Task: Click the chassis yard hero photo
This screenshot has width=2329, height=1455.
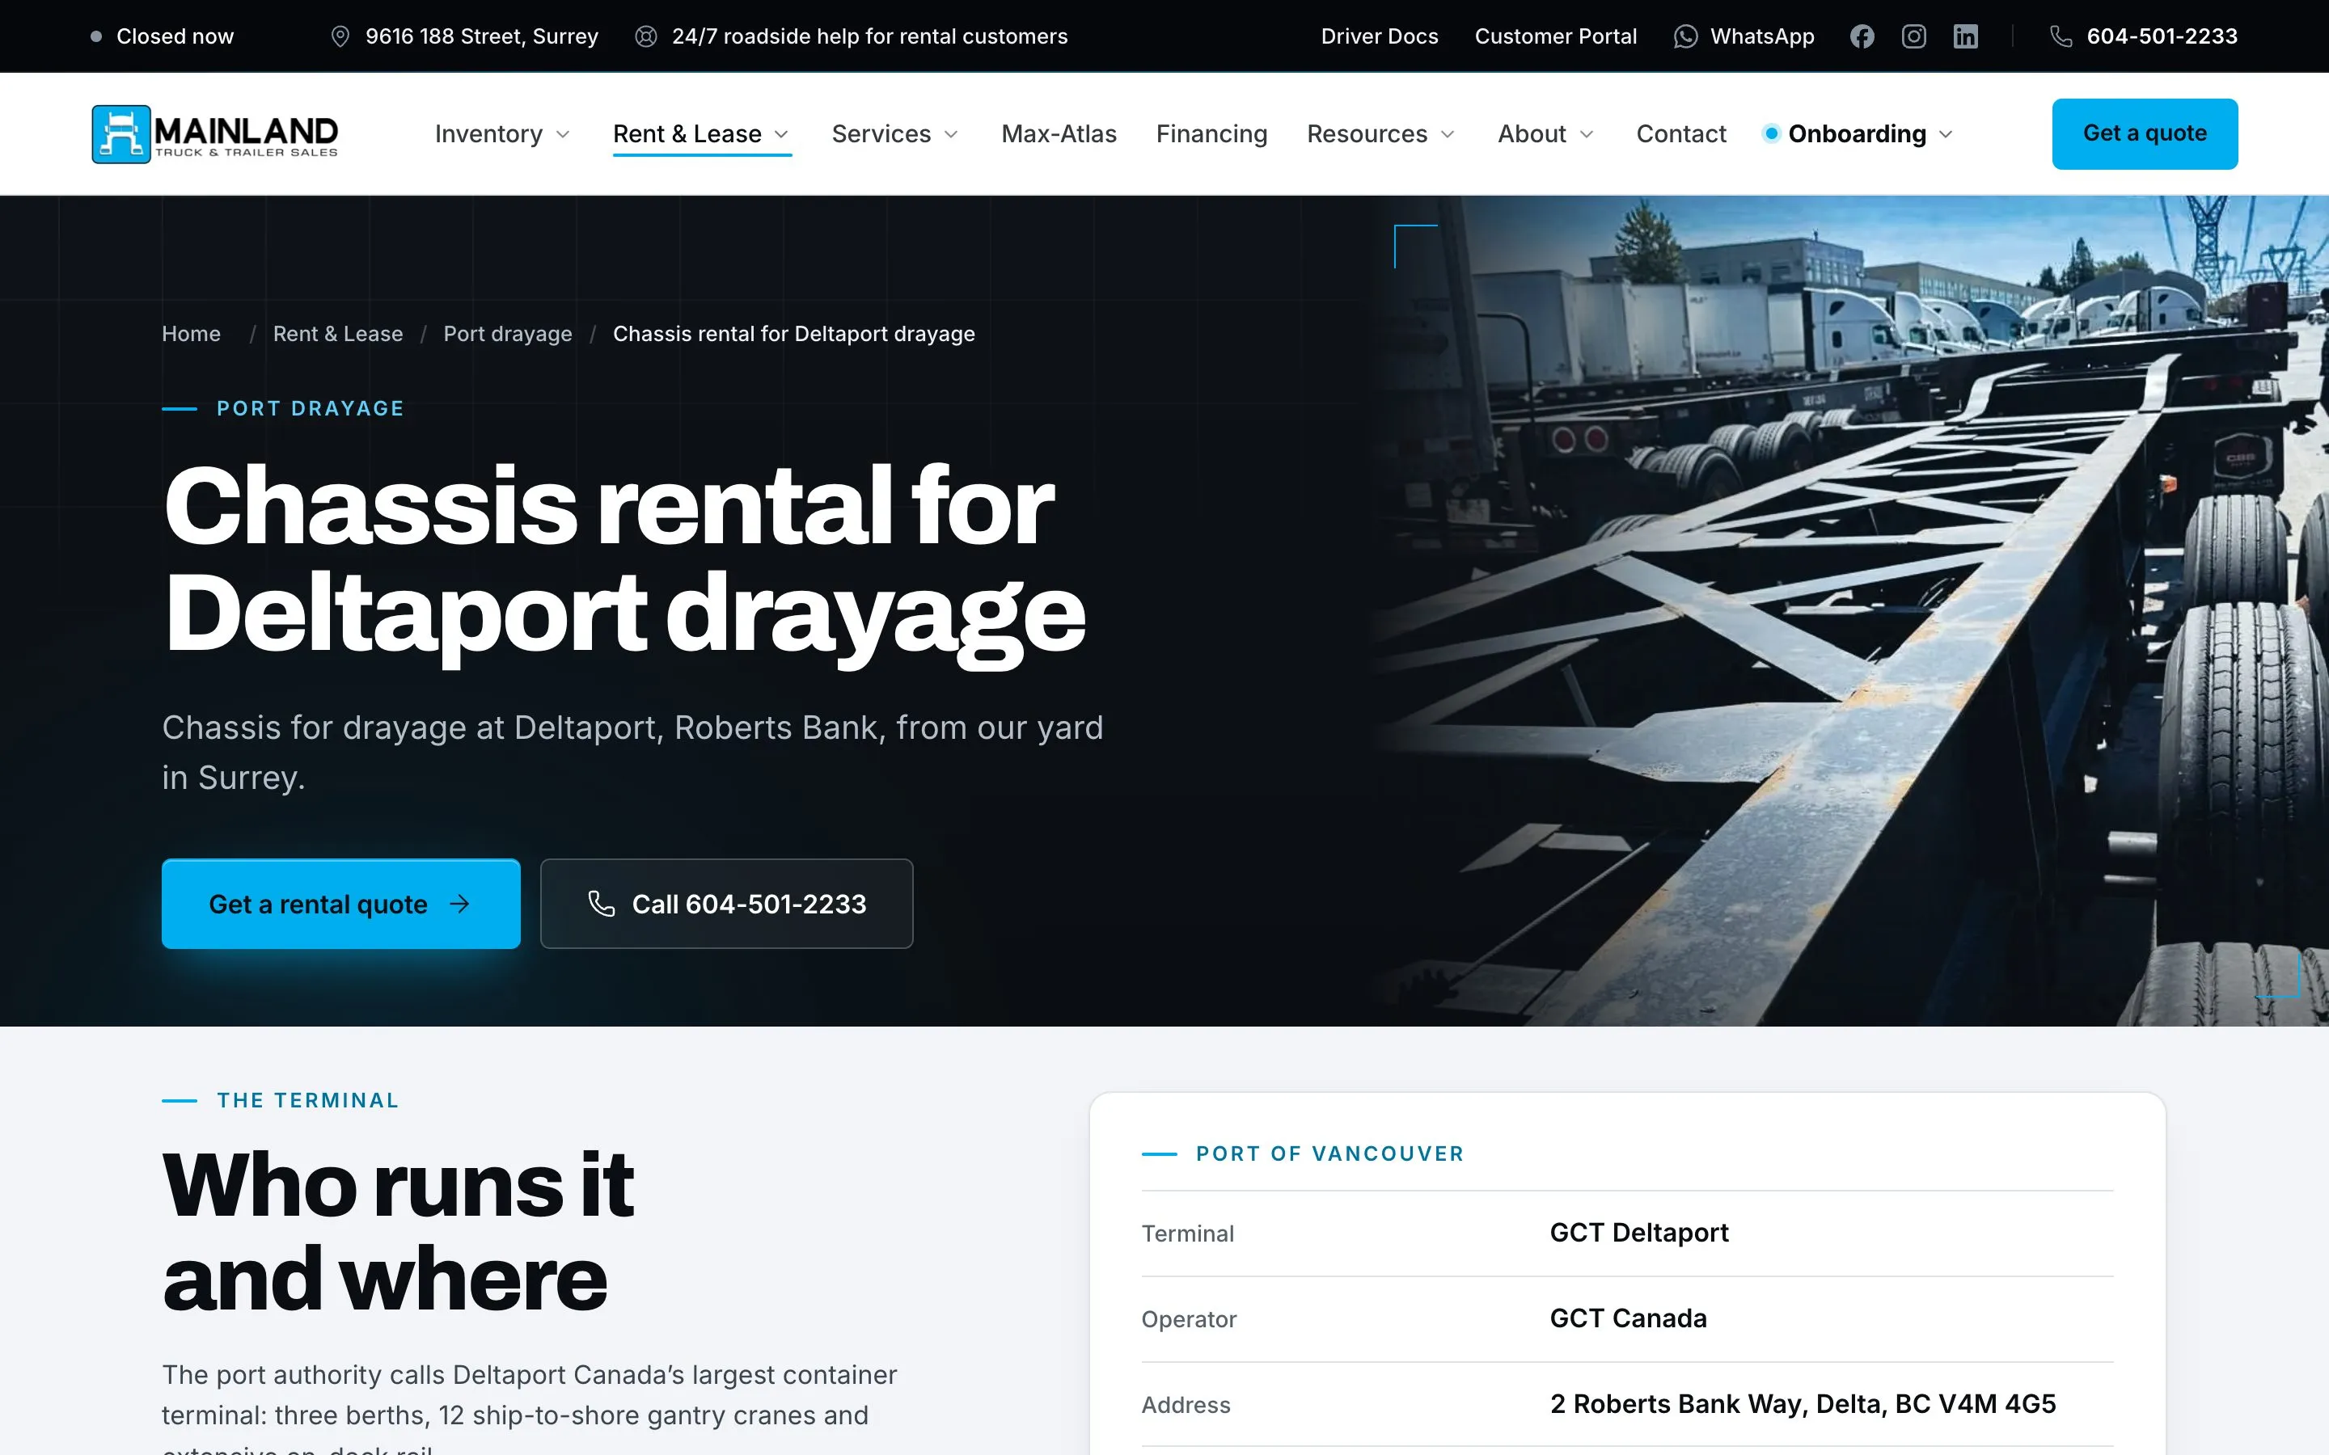Action: click(1848, 610)
